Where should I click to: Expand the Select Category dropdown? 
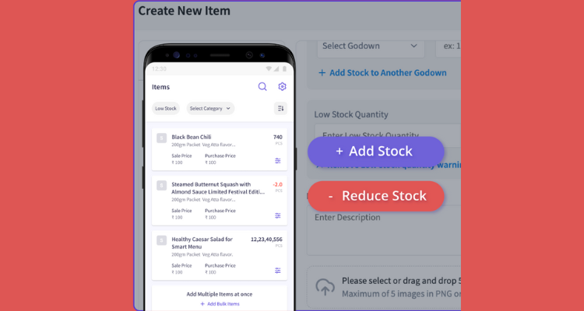point(210,108)
